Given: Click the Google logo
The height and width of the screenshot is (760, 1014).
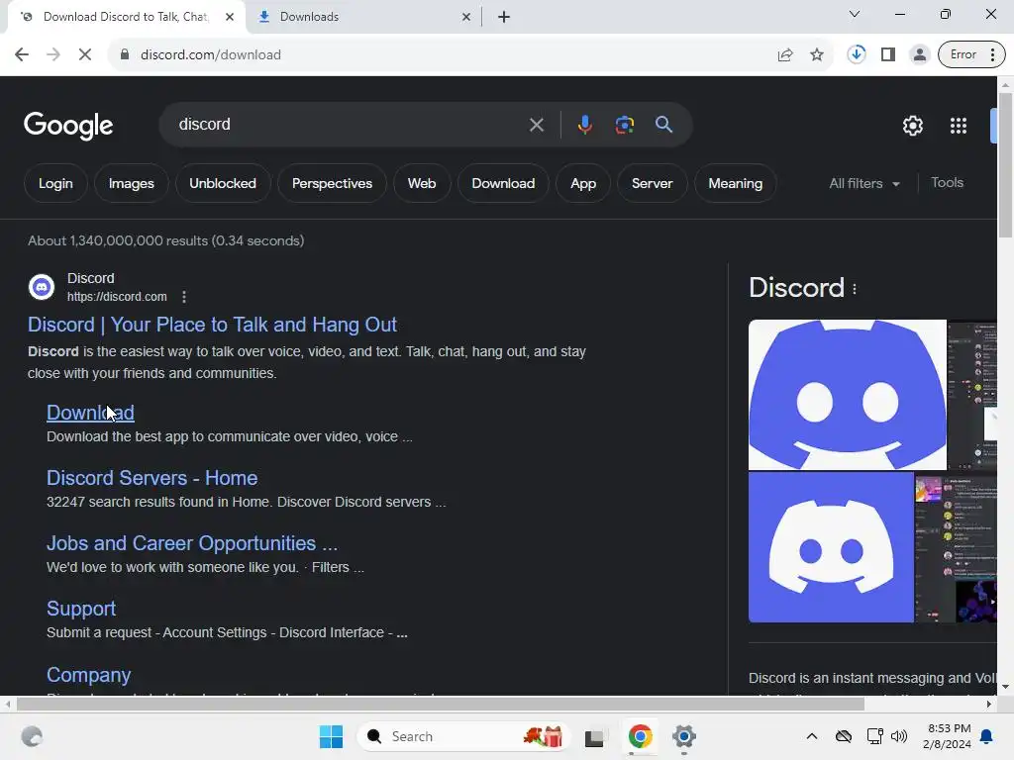Looking at the screenshot, I should point(68,126).
